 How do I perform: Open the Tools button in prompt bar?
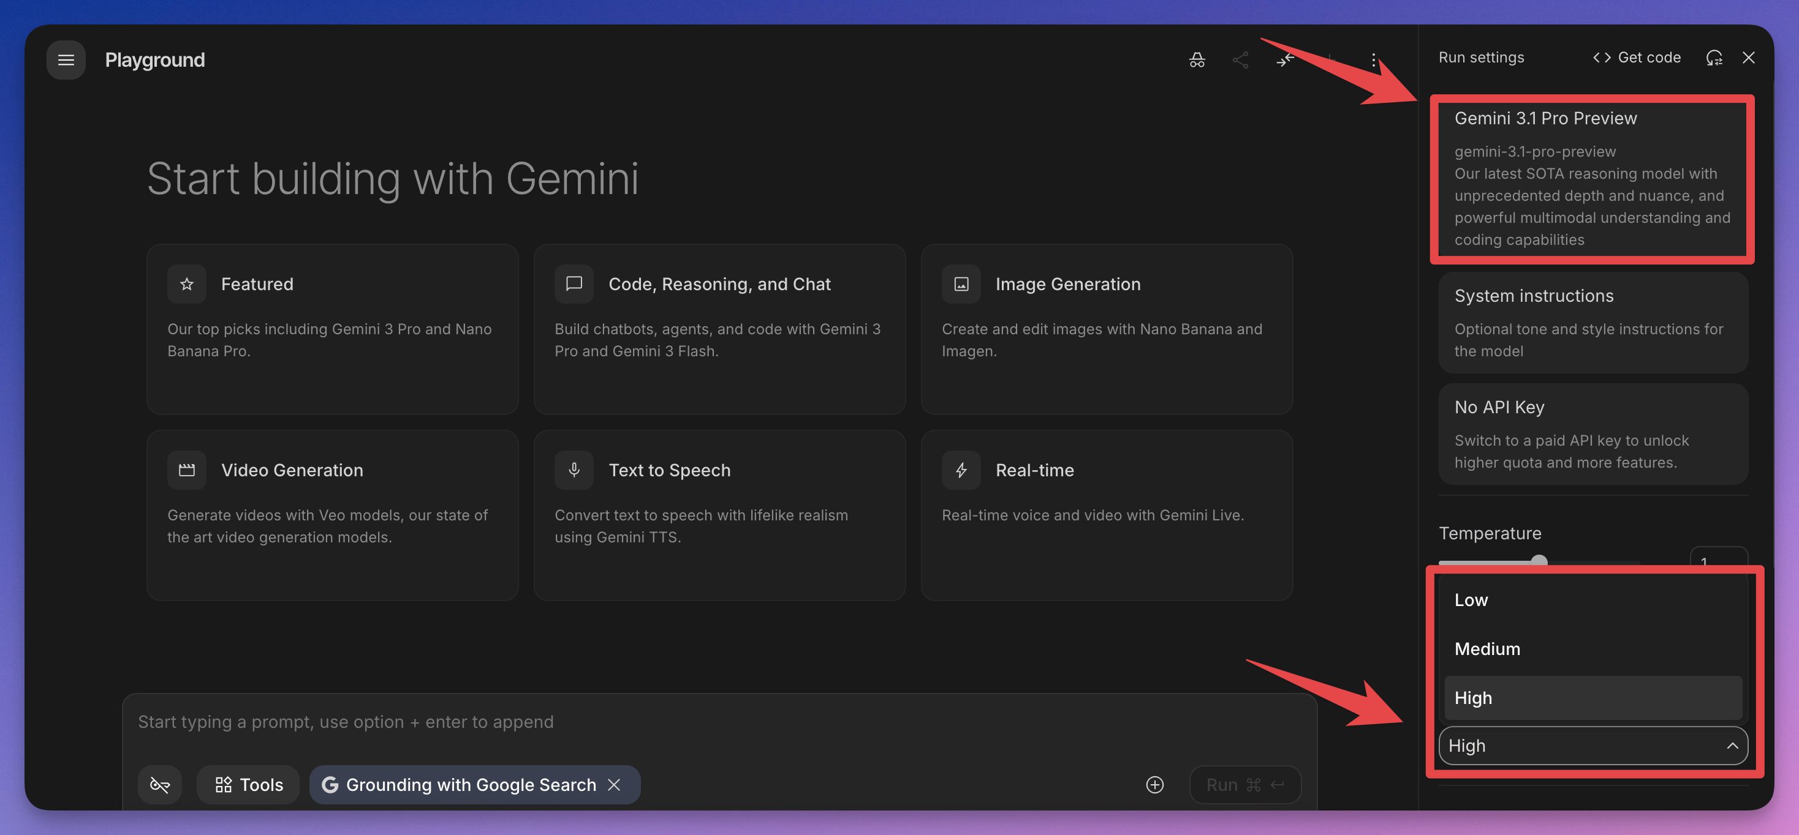249,785
